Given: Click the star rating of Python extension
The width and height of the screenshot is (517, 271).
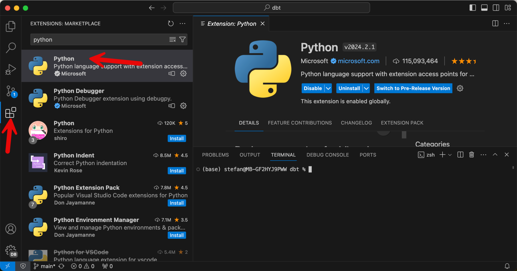Looking at the screenshot, I should click(463, 61).
